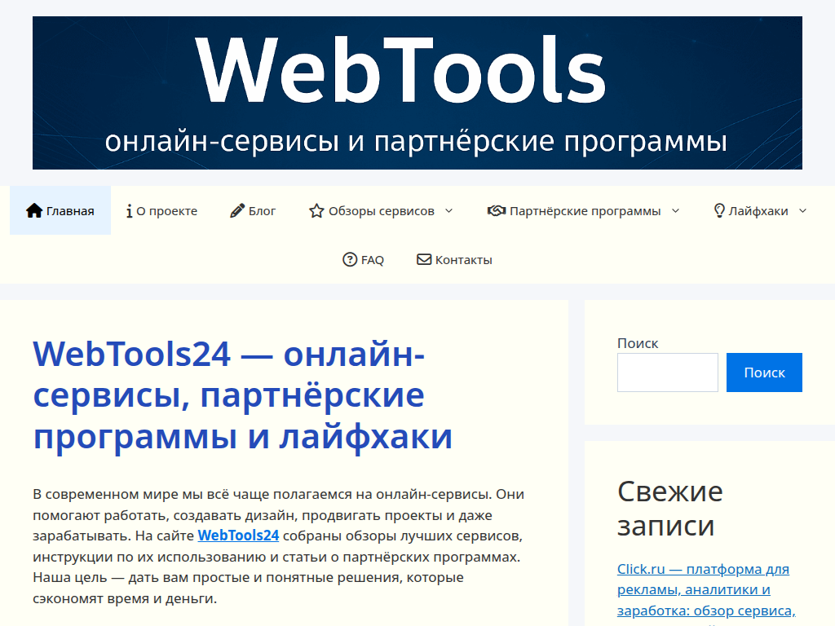Expand the Лайфхаки dropdown
The height and width of the screenshot is (626, 835).
[804, 210]
